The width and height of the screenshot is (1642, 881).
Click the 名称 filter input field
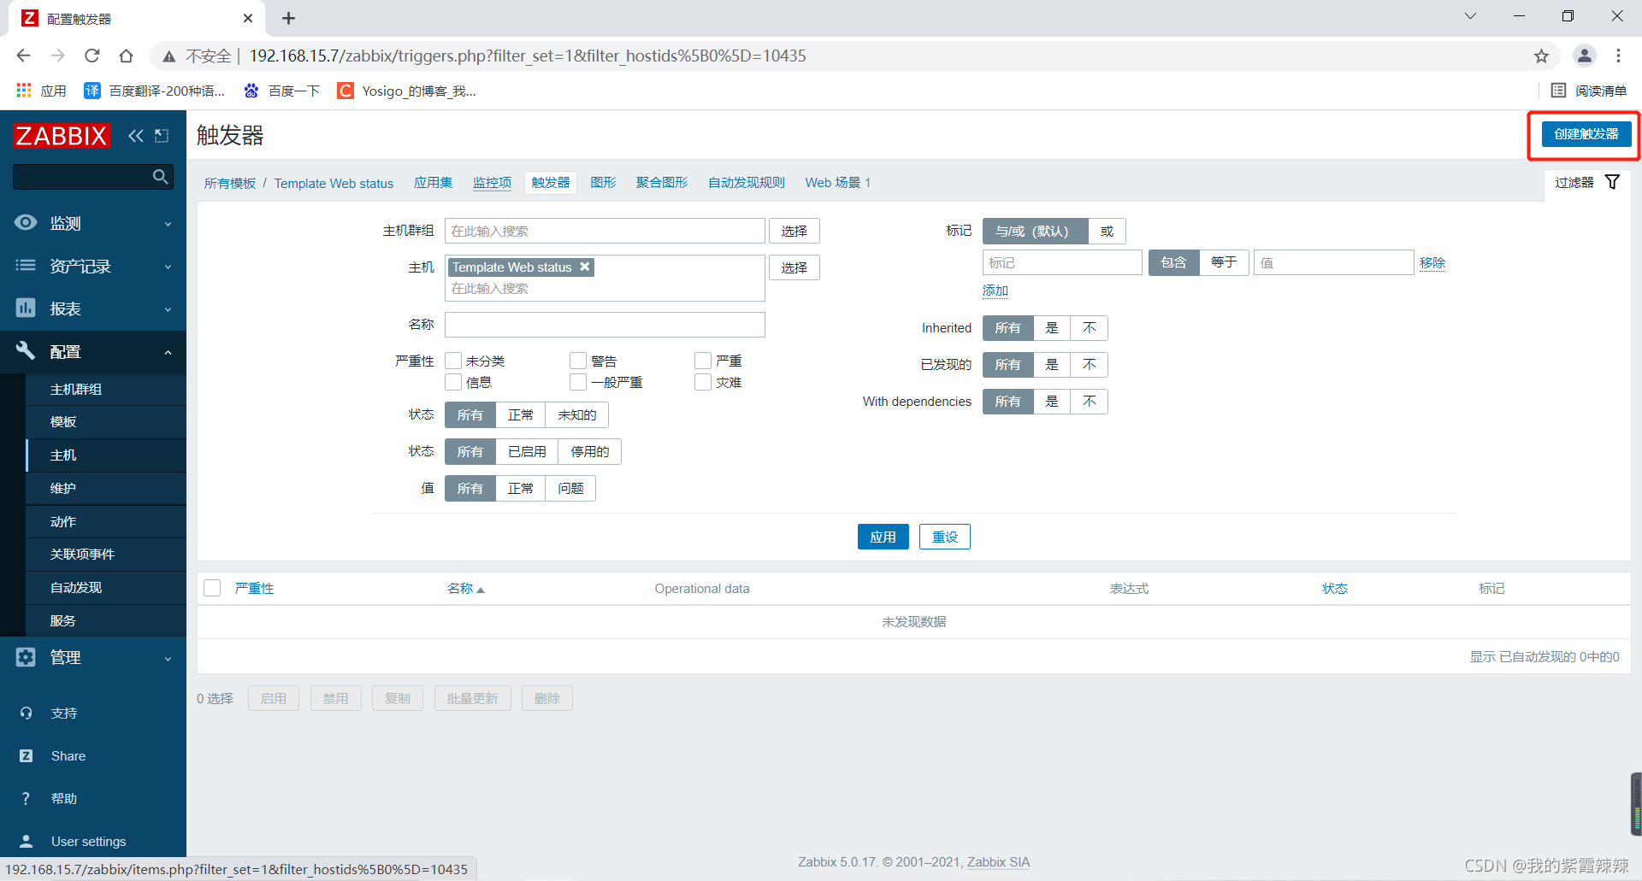(x=605, y=325)
